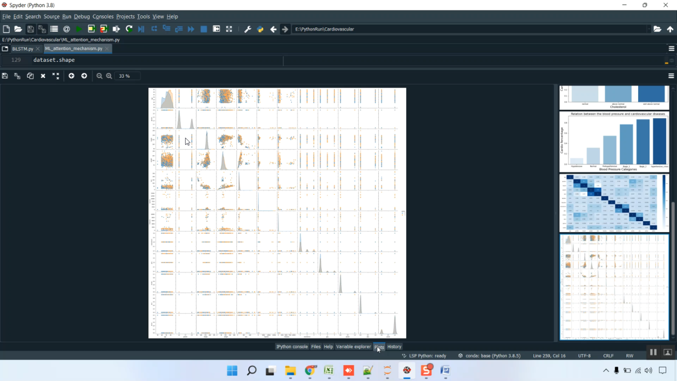Save the current plot as image

[5, 76]
